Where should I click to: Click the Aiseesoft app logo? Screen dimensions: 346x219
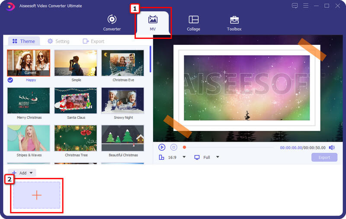10,6
